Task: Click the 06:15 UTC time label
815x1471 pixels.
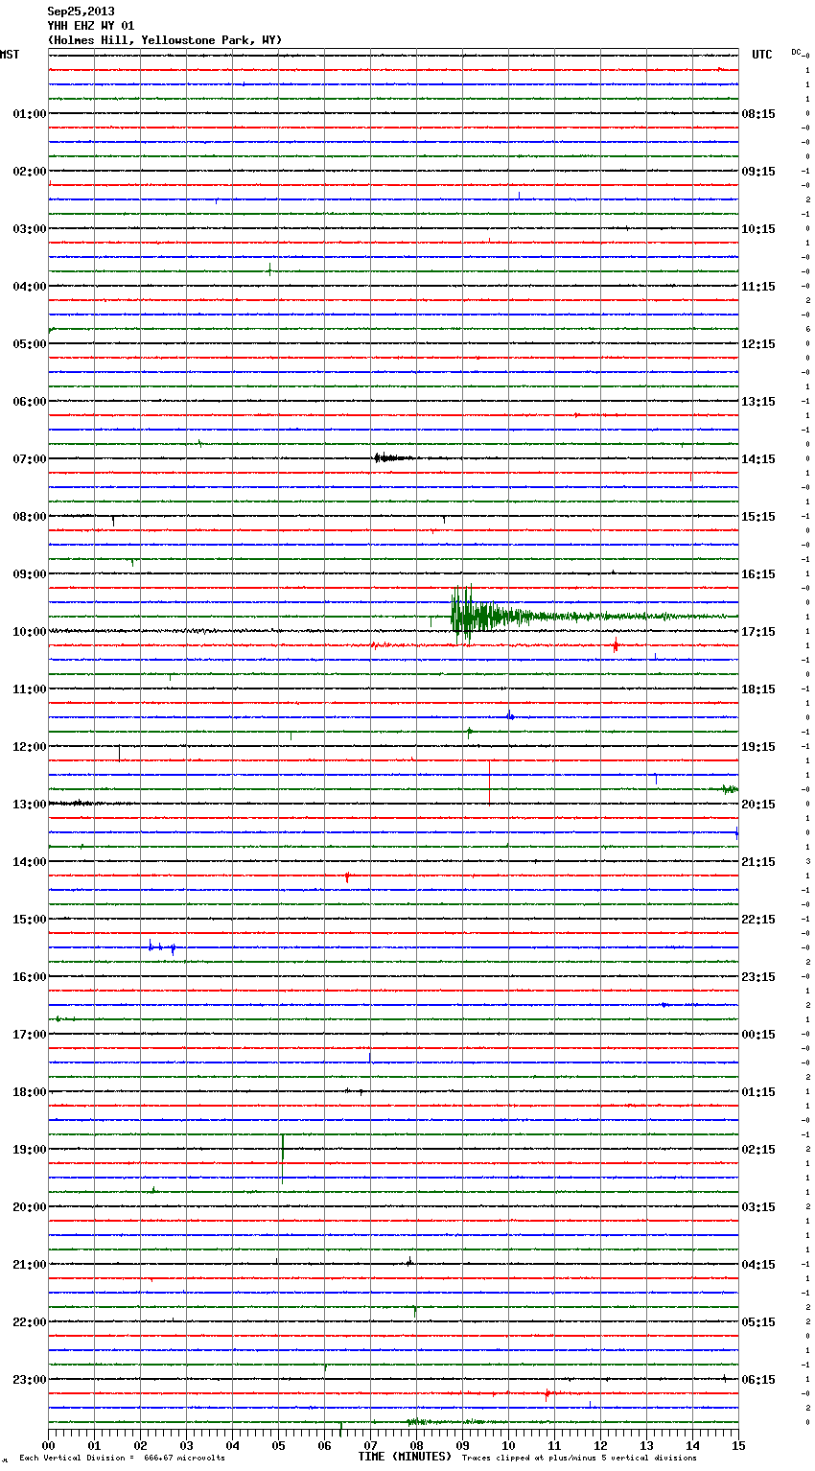Action: point(758,1380)
